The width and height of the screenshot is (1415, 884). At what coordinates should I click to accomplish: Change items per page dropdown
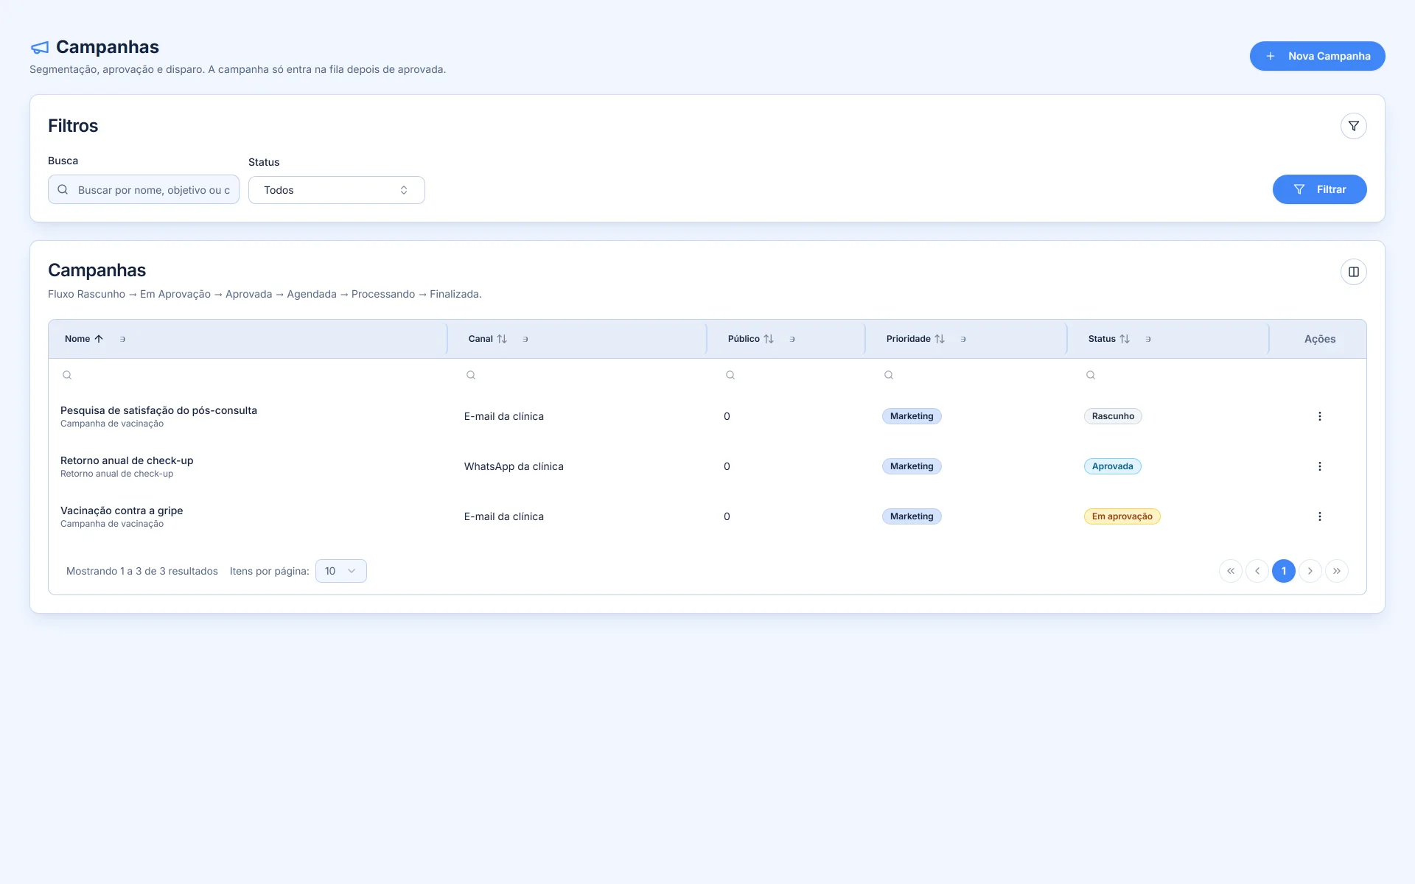pos(341,571)
